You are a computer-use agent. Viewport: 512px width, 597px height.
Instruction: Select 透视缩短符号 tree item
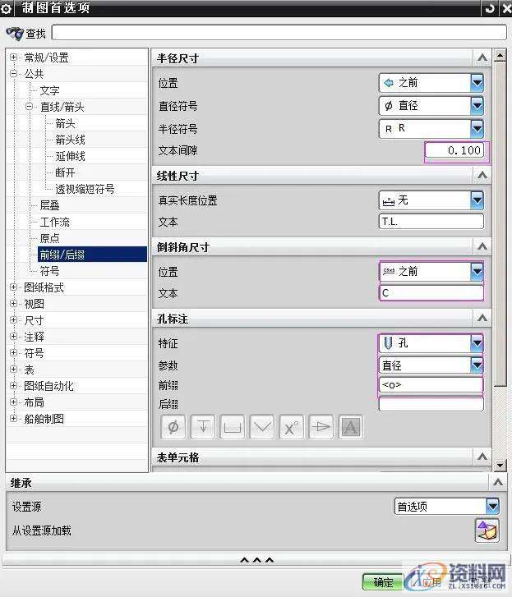(x=85, y=189)
